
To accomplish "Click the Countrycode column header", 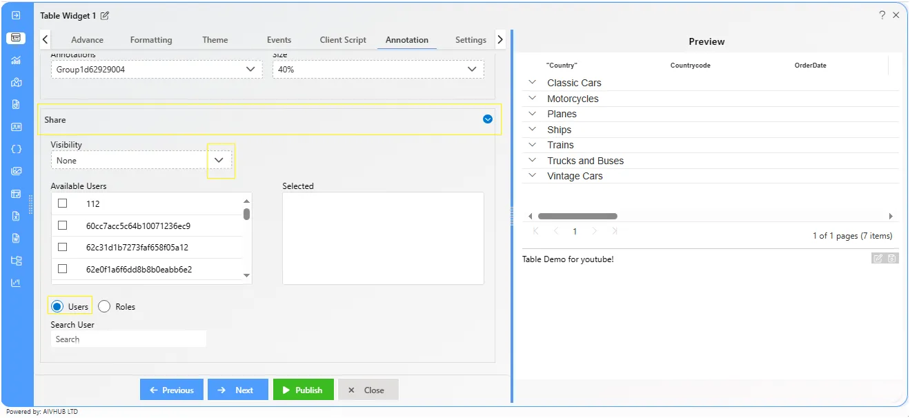I will coord(690,66).
